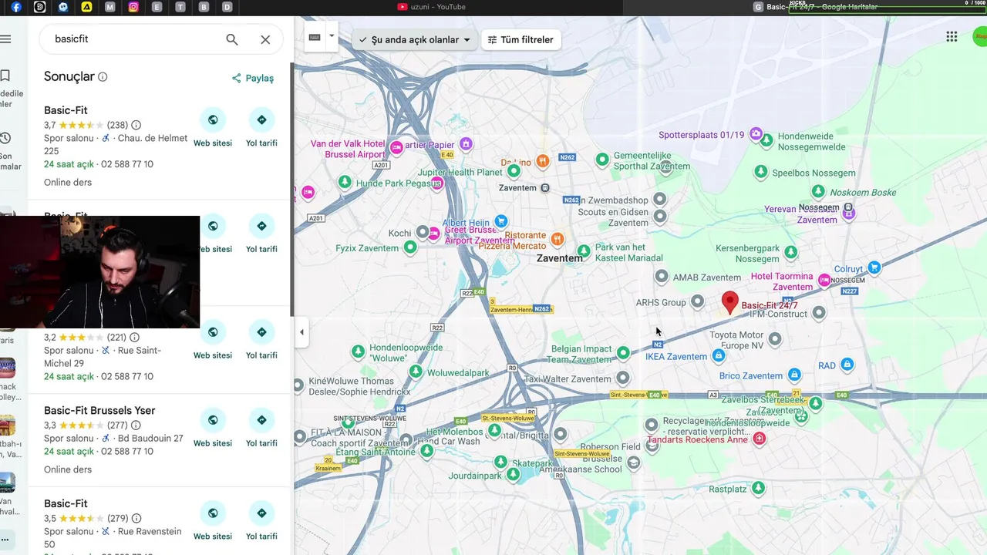Open the pinned D tab

pos(227,7)
